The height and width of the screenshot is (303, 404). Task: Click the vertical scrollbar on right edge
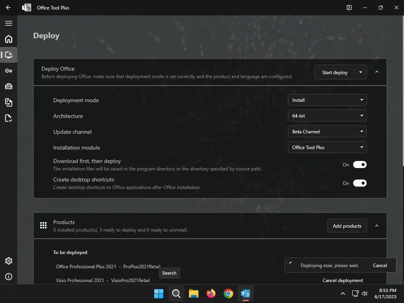pyautogui.click(x=403, y=91)
